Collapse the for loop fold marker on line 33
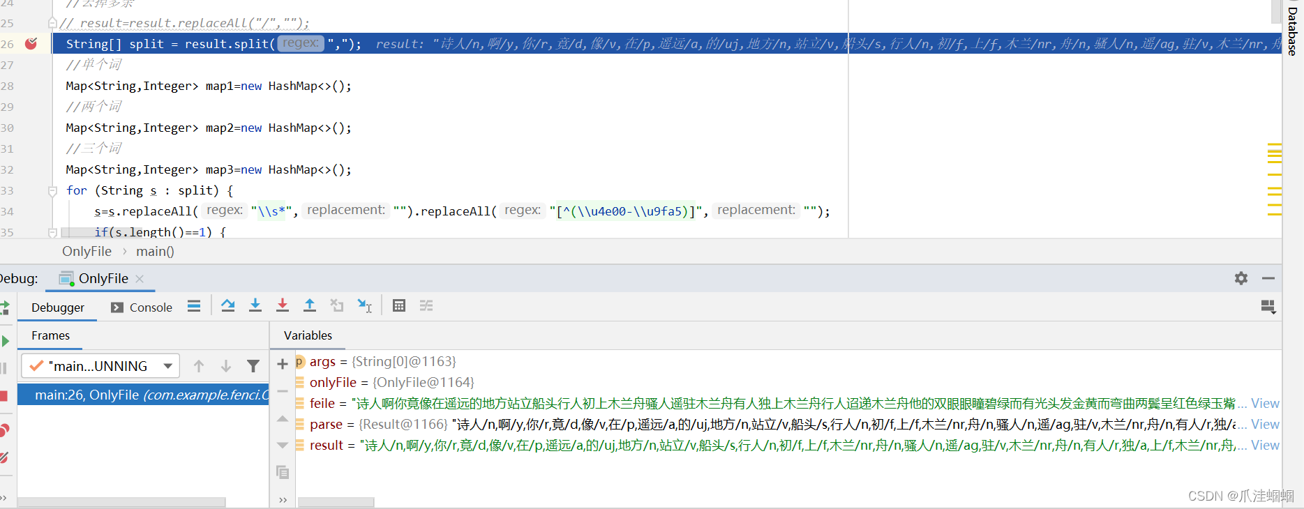The width and height of the screenshot is (1304, 509). tap(52, 190)
